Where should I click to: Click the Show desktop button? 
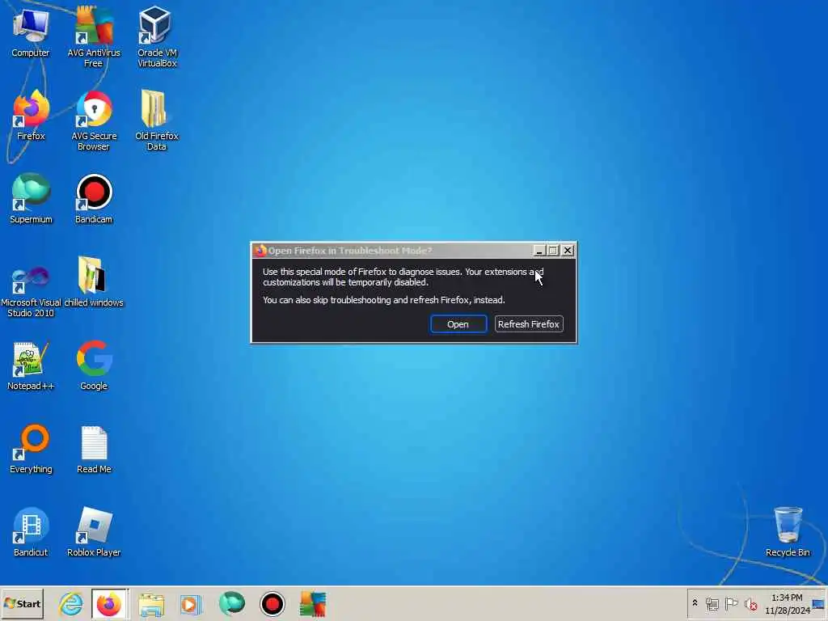click(819, 603)
